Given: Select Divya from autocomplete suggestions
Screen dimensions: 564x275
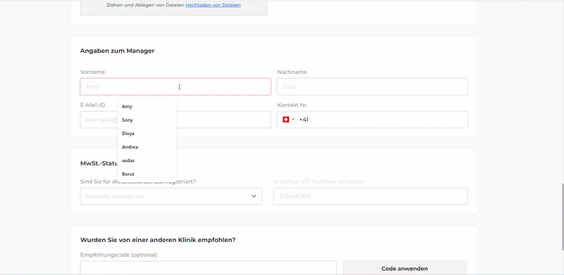Looking at the screenshot, I should coord(147,134).
